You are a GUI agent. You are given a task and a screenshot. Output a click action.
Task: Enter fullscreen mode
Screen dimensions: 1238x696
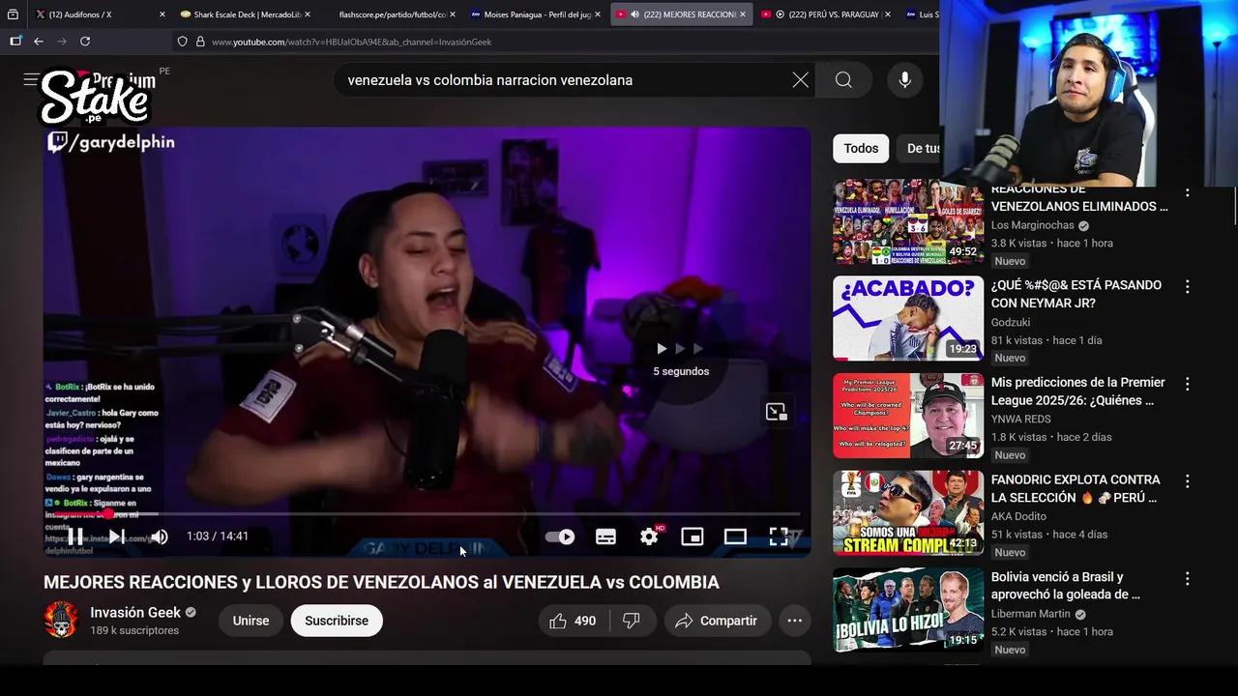[x=779, y=536]
